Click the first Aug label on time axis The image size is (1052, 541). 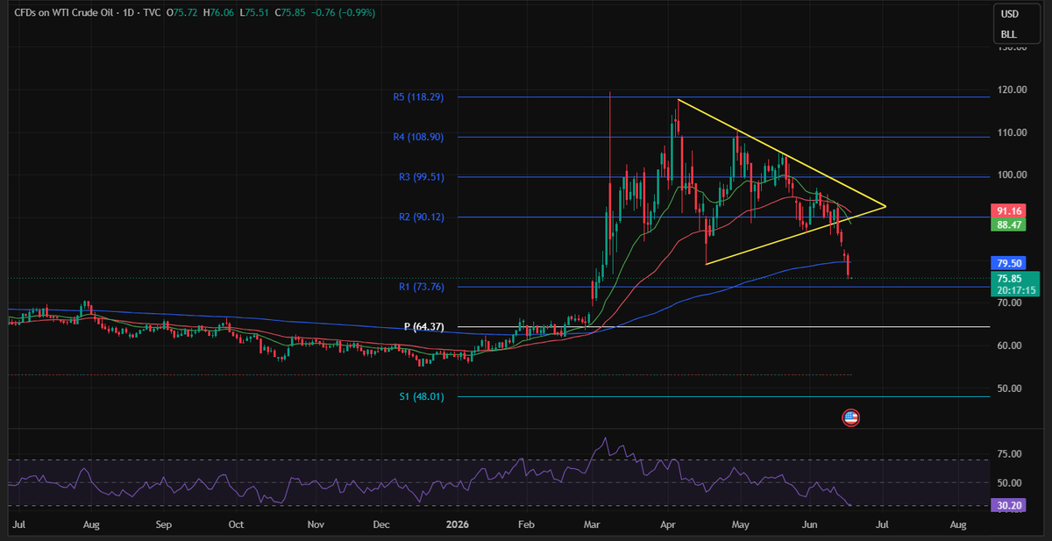pyautogui.click(x=92, y=525)
